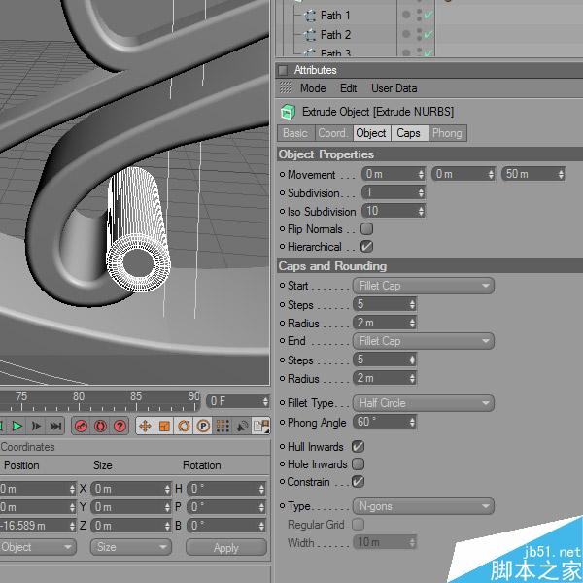Select the Caps tab
Screen dimensions: 583x583
click(409, 133)
